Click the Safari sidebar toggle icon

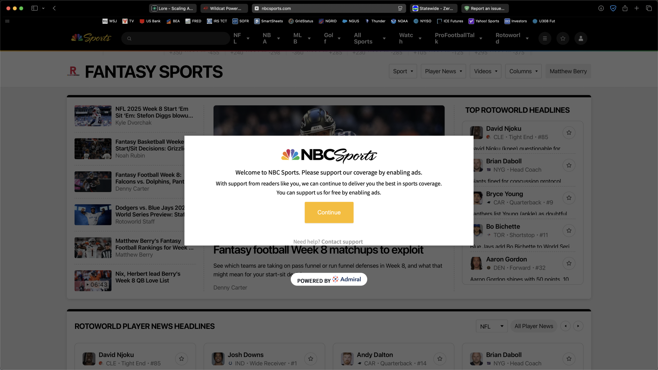tap(35, 8)
